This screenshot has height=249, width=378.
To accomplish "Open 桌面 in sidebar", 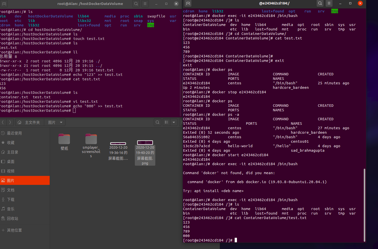I will [x=25, y=162].
